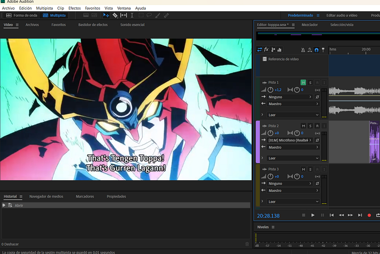Open the Video panel menu icon
The height and width of the screenshot is (254, 380).
click(x=17, y=25)
